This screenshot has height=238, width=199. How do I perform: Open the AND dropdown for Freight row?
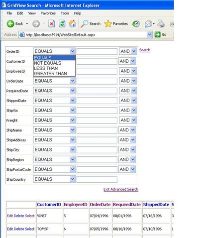[x=134, y=120]
